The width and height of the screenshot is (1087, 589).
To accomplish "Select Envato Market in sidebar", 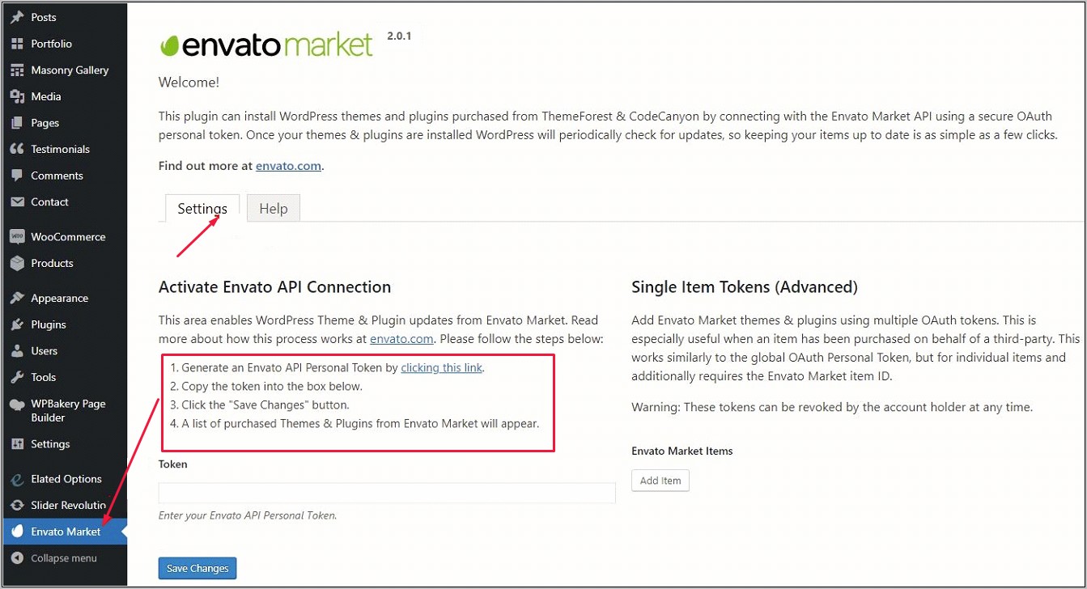I will tap(64, 532).
